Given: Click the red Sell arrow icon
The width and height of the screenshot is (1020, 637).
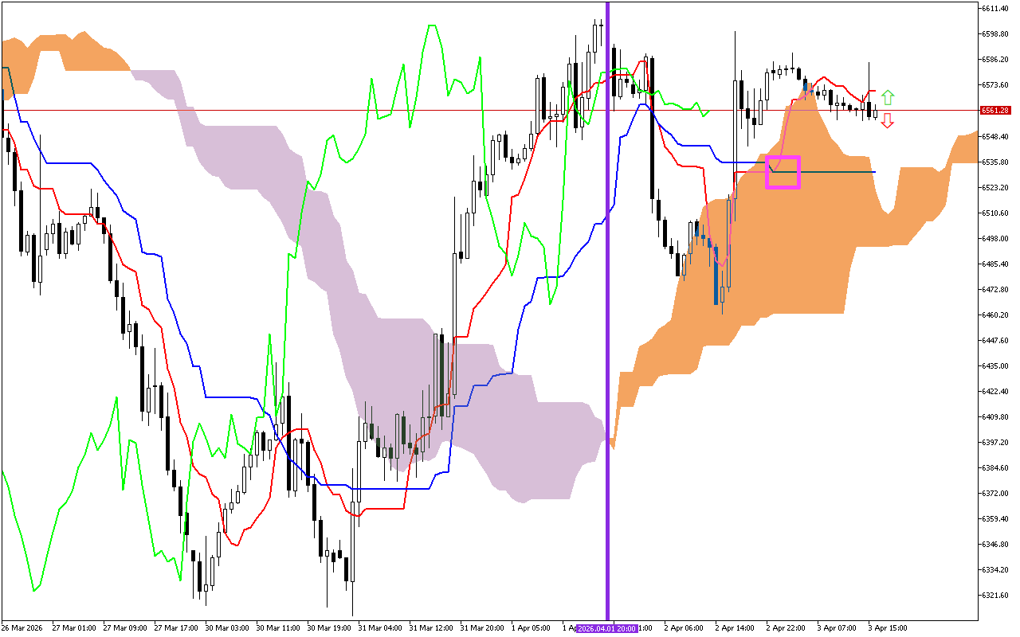Looking at the screenshot, I should point(889,120).
